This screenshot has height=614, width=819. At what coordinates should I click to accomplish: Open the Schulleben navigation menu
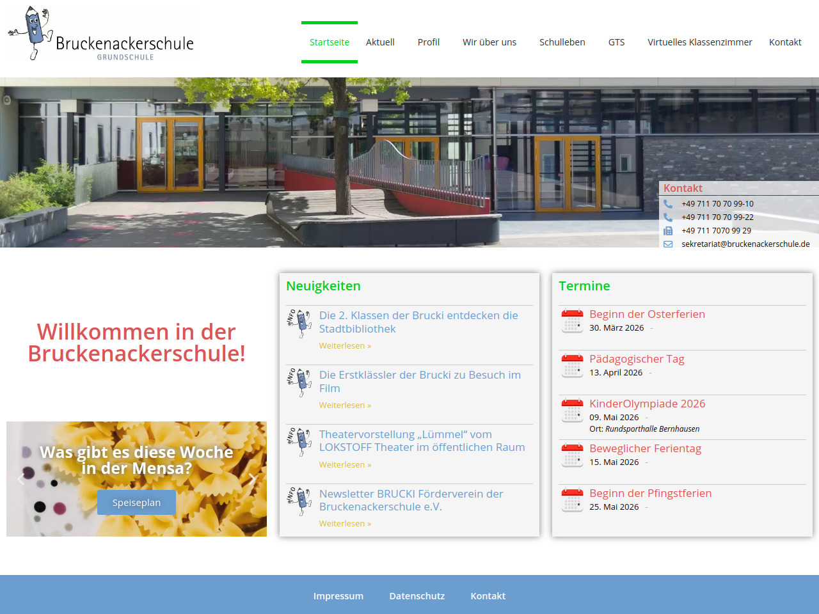[562, 42]
